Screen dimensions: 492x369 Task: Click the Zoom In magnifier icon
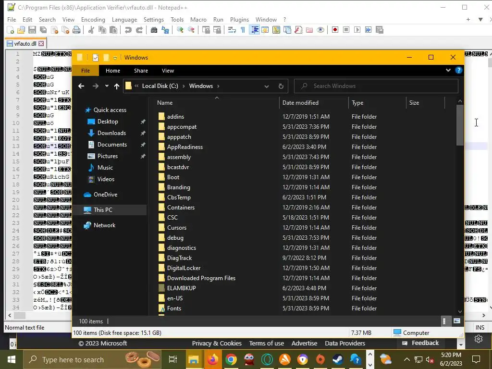coord(180,30)
